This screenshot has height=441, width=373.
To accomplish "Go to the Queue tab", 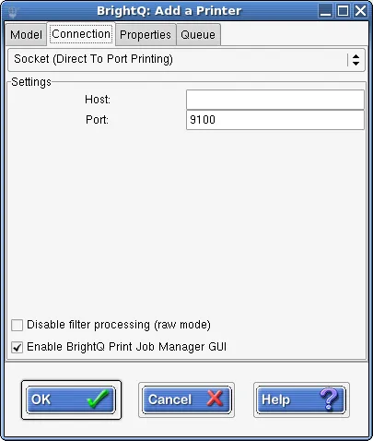I will (x=198, y=34).
